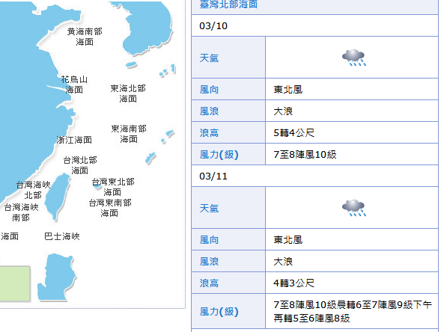The image size is (441, 332).
Task: Click Korean peninsula landmass on map
Action: (146, 28)
